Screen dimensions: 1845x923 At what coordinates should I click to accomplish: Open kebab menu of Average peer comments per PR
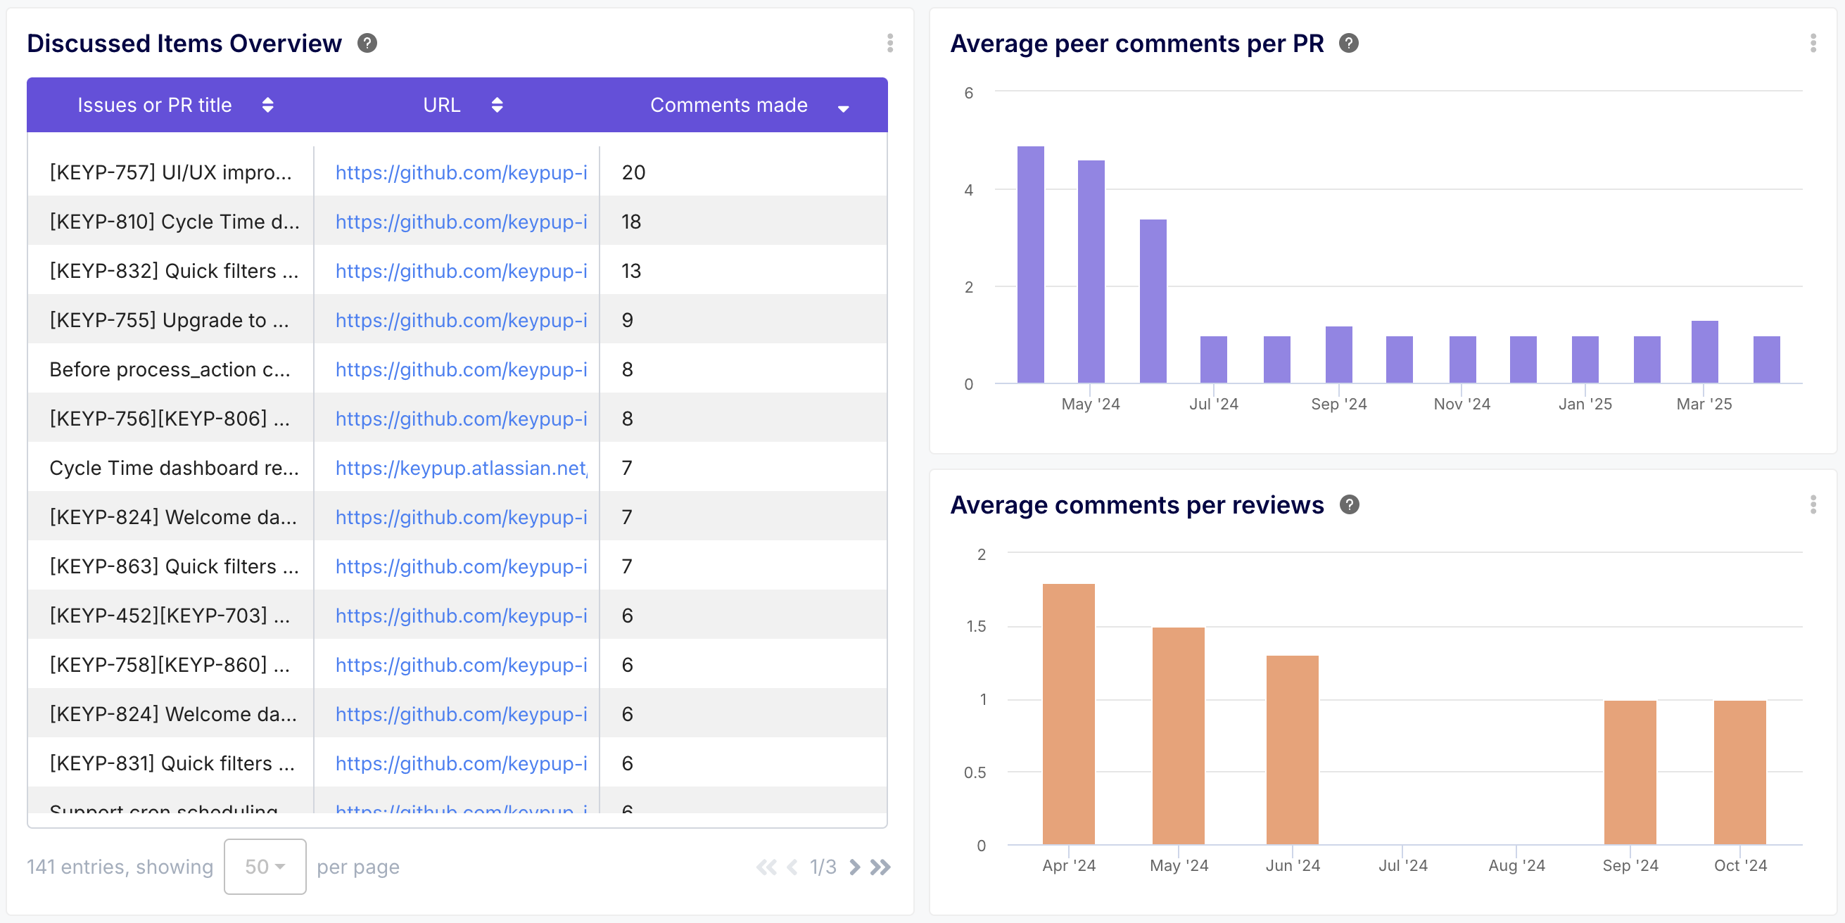pyautogui.click(x=1813, y=44)
